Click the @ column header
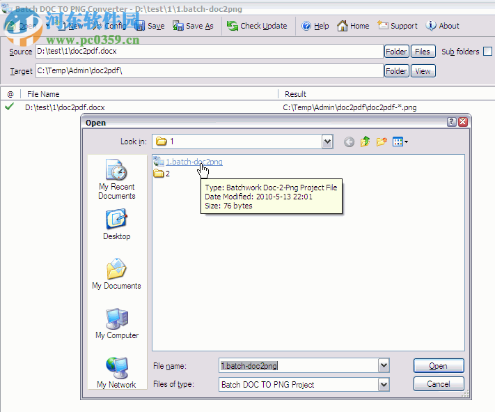The height and width of the screenshot is (412, 495). tap(10, 94)
